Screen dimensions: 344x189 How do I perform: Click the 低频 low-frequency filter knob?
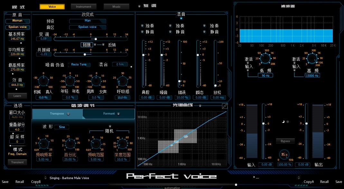point(265,58)
